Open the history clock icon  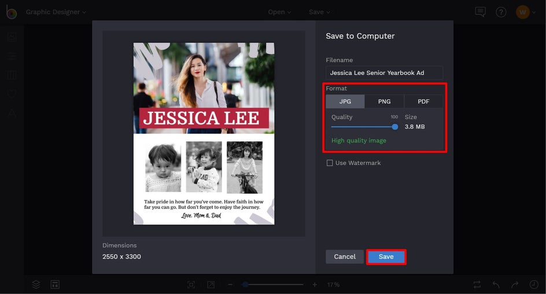[x=534, y=285]
